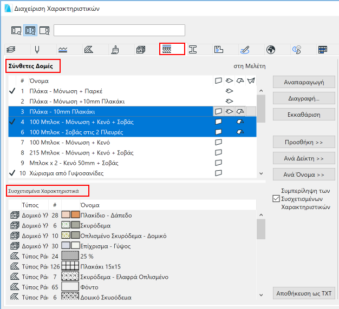Open the Markup Styles tab
Screen dimensions: 339x309
[245, 49]
